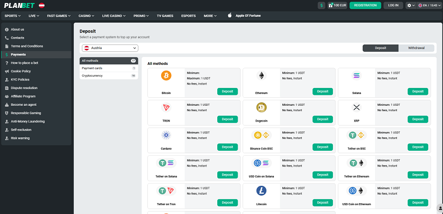Click Deposit button for Cardano
This screenshot has height=214, width=443.
(227, 147)
